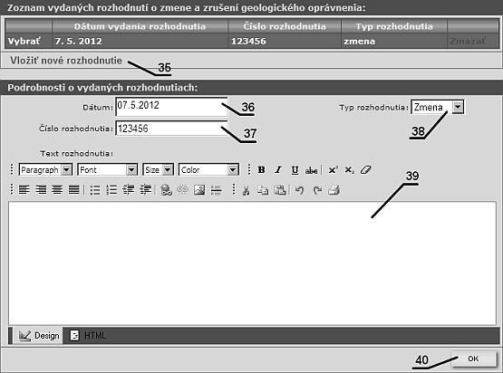Print the decision text using the printer icon
503x373 pixels.
click(x=334, y=190)
